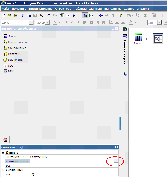
Task: Click the Имя property value SQL1
Action: coord(74,174)
